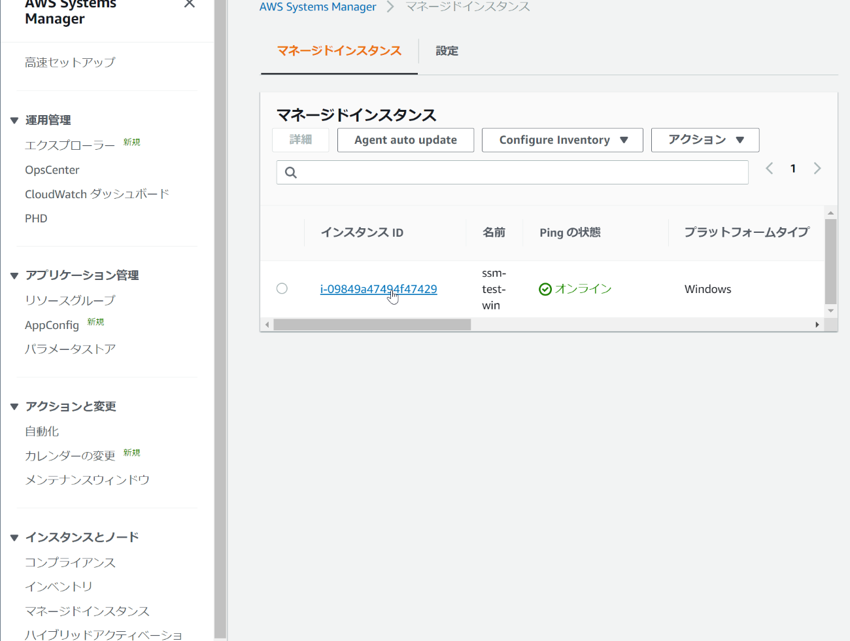Click the table's vertical scrollbar thumb
The width and height of the screenshot is (850, 641).
pos(831,262)
